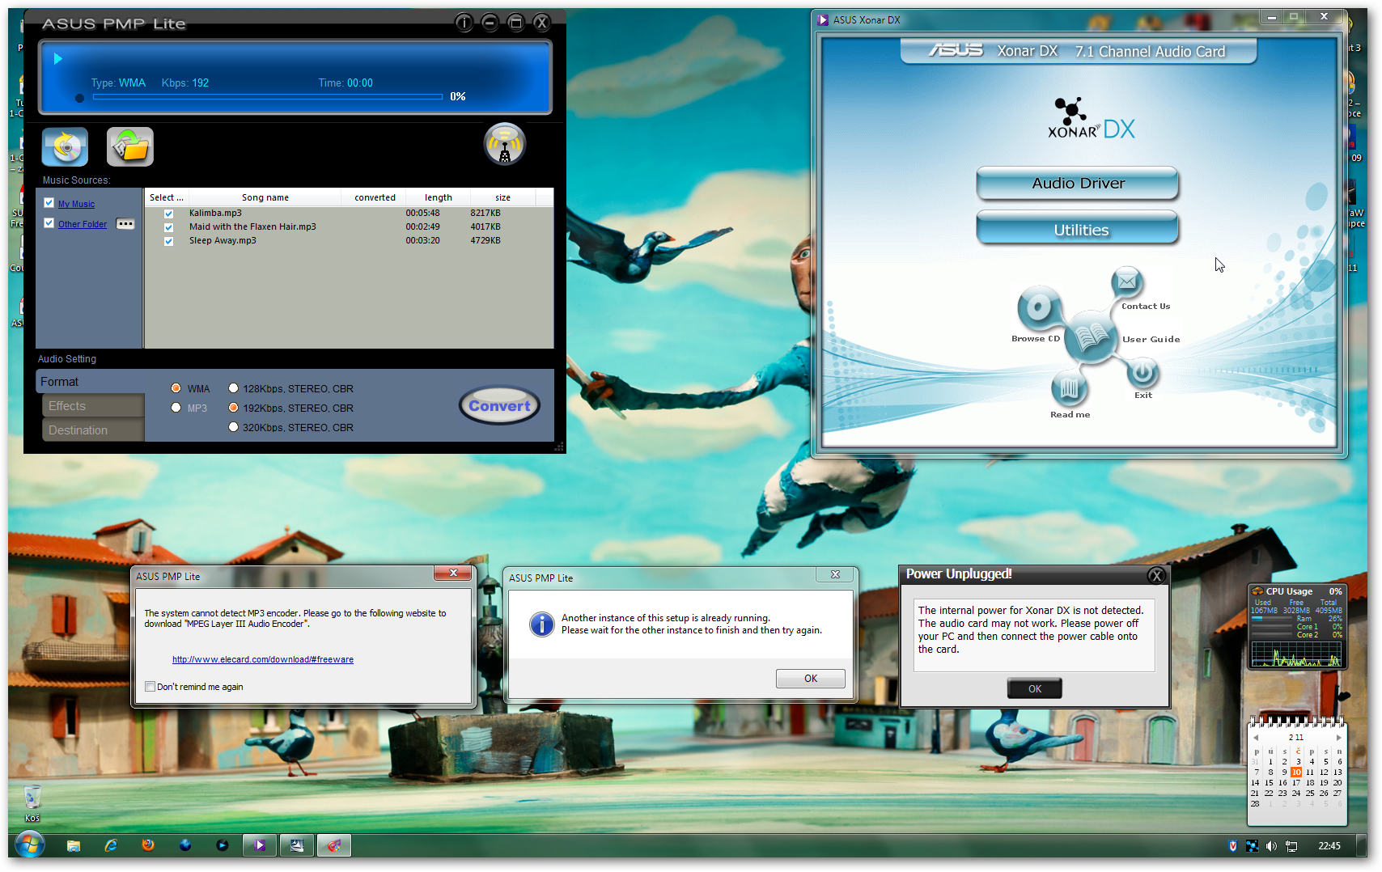
Task: Select the Maid with the Flaxen Hair.mp3 row
Action: point(349,227)
